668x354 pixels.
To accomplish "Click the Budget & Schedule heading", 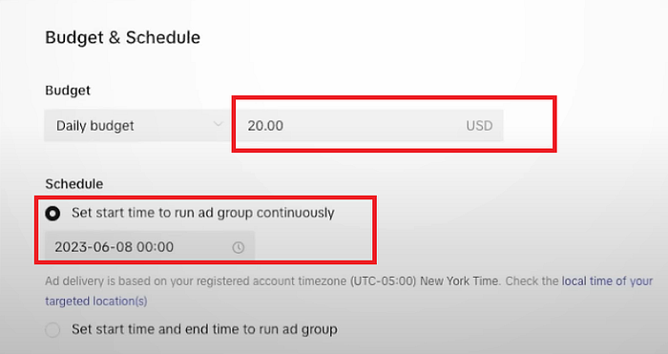I will (x=123, y=37).
